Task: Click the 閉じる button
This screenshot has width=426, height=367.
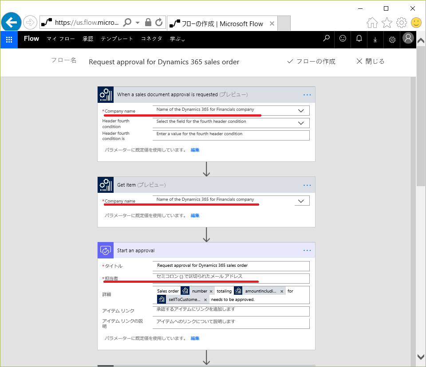Action: [370, 61]
